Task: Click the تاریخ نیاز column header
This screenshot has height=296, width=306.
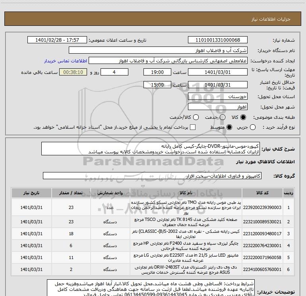Action: [x=31, y=193]
